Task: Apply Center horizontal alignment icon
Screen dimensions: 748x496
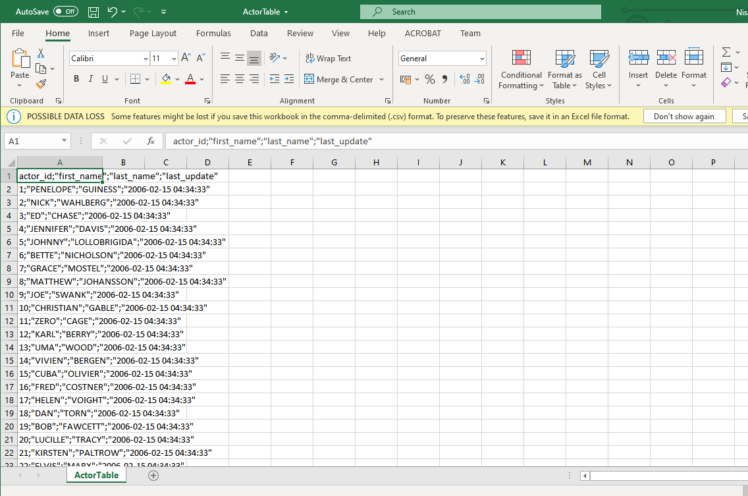Action: click(240, 79)
